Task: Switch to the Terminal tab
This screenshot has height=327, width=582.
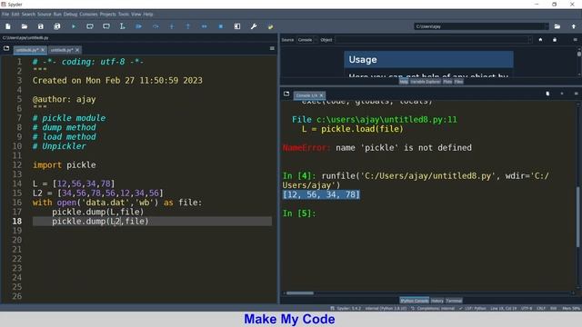Action: click(454, 301)
